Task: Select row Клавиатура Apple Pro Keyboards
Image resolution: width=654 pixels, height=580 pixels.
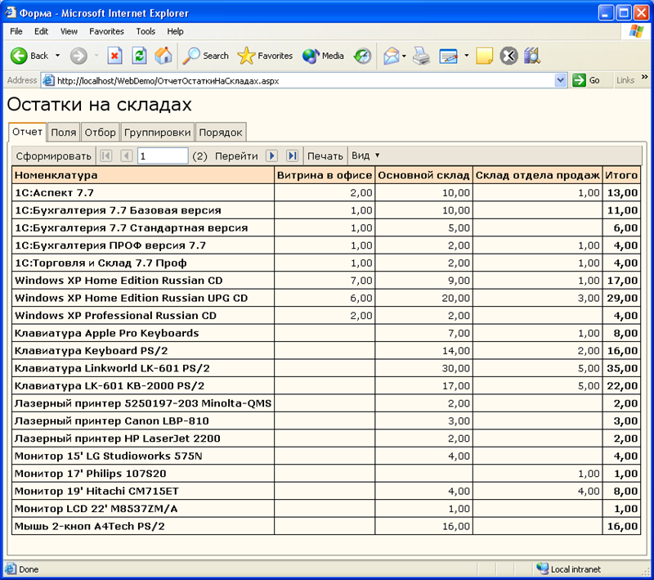Action: coord(326,333)
